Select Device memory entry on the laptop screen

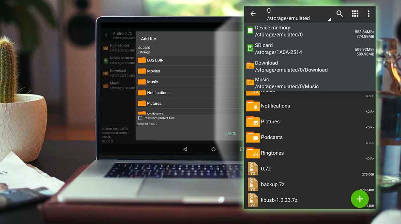[119, 60]
